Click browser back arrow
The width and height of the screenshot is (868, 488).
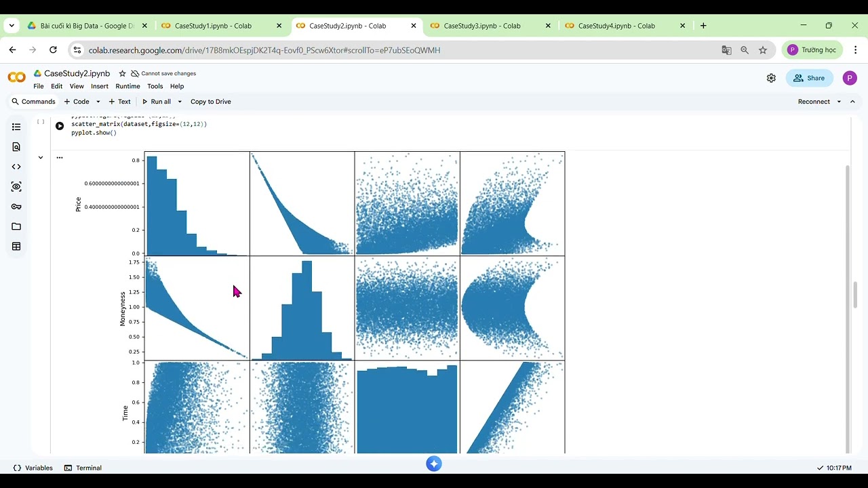[x=12, y=49]
